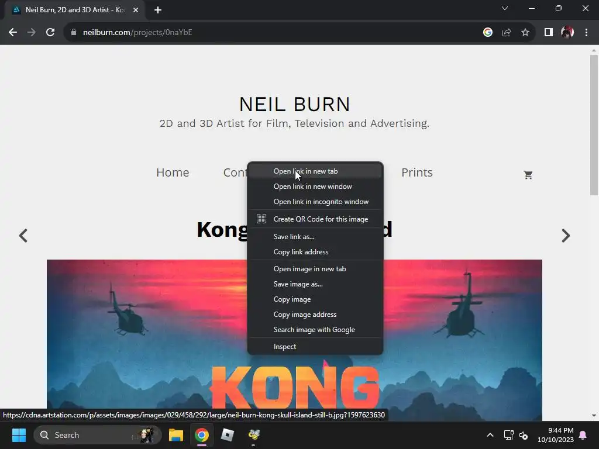The image size is (599, 449).
Task: Select Create QR Code for this image
Action: pos(315,219)
